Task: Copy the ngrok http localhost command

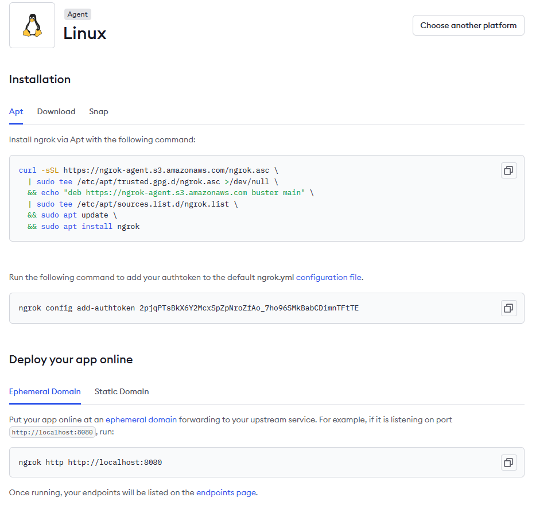Action: pyautogui.click(x=508, y=463)
